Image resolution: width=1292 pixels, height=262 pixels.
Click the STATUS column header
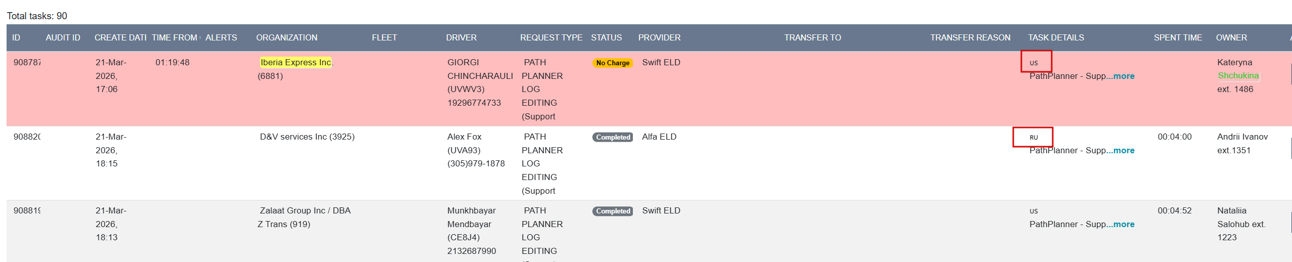pos(606,37)
